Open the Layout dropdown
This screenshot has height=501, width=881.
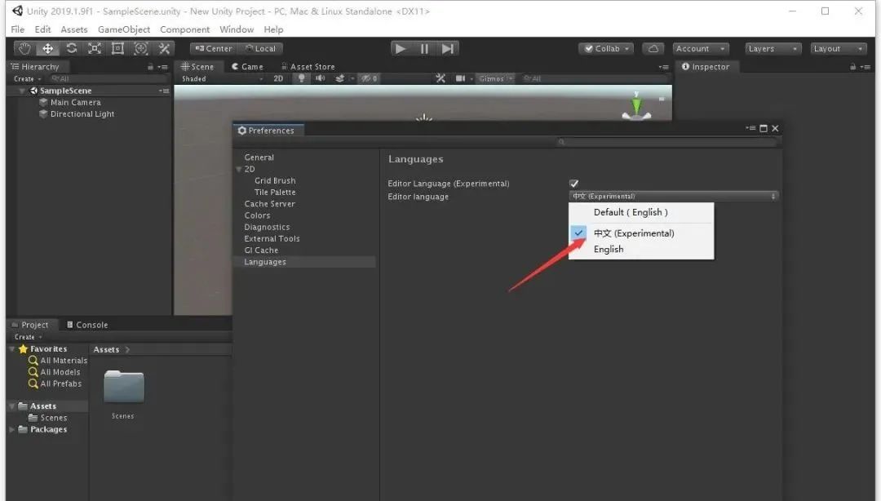838,49
